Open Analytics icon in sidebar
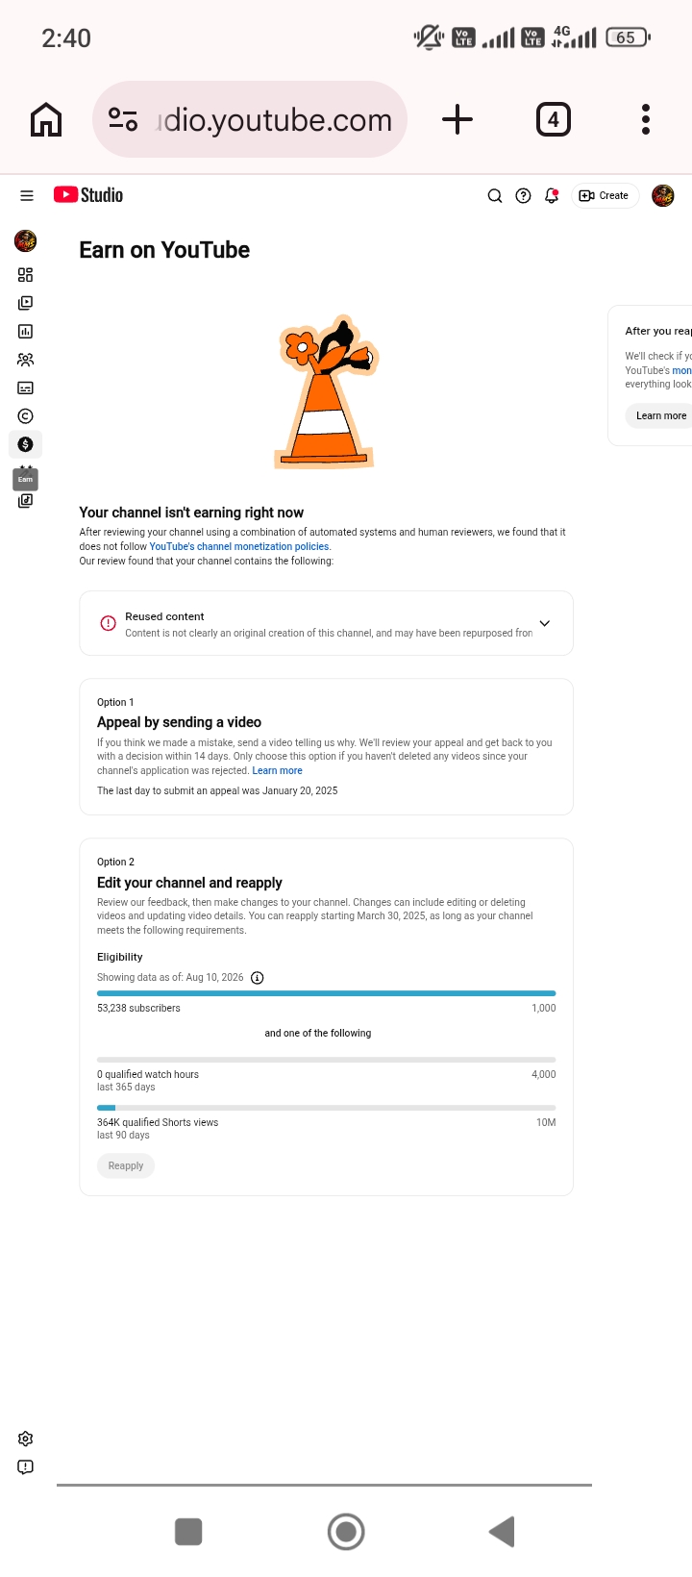 26,332
